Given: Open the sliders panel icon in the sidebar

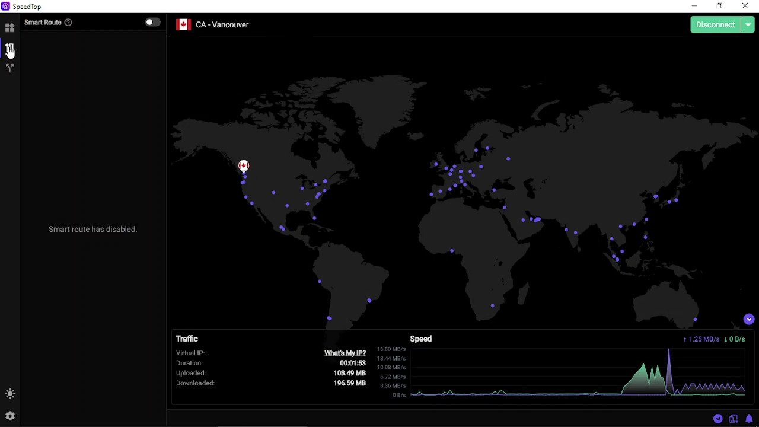Looking at the screenshot, I should point(9,48).
